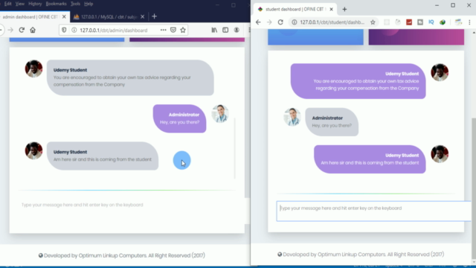Screen dimensions: 476x268
Task: Reload the Chrome student dashboard page
Action: pyautogui.click(x=280, y=22)
